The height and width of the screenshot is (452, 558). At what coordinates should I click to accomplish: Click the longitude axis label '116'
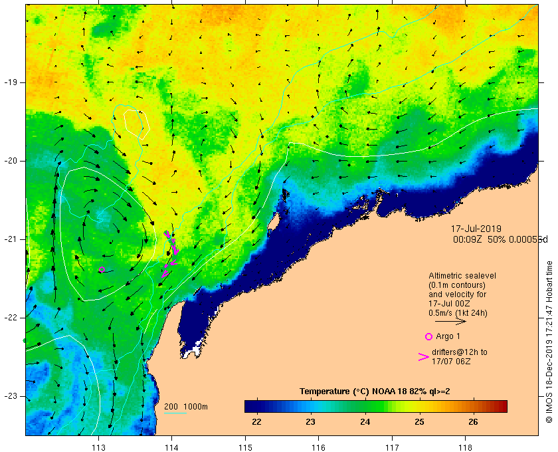[x=318, y=447]
